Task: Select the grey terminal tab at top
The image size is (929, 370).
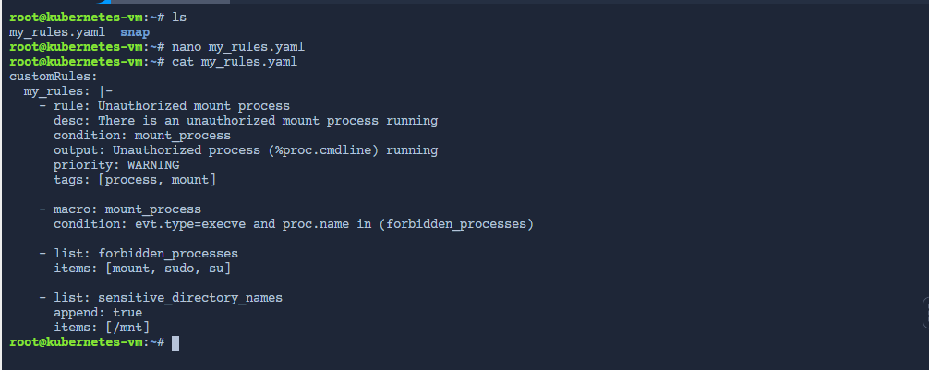Action: coord(173,2)
